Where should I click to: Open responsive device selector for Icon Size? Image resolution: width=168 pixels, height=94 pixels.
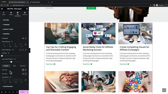pos(9,53)
